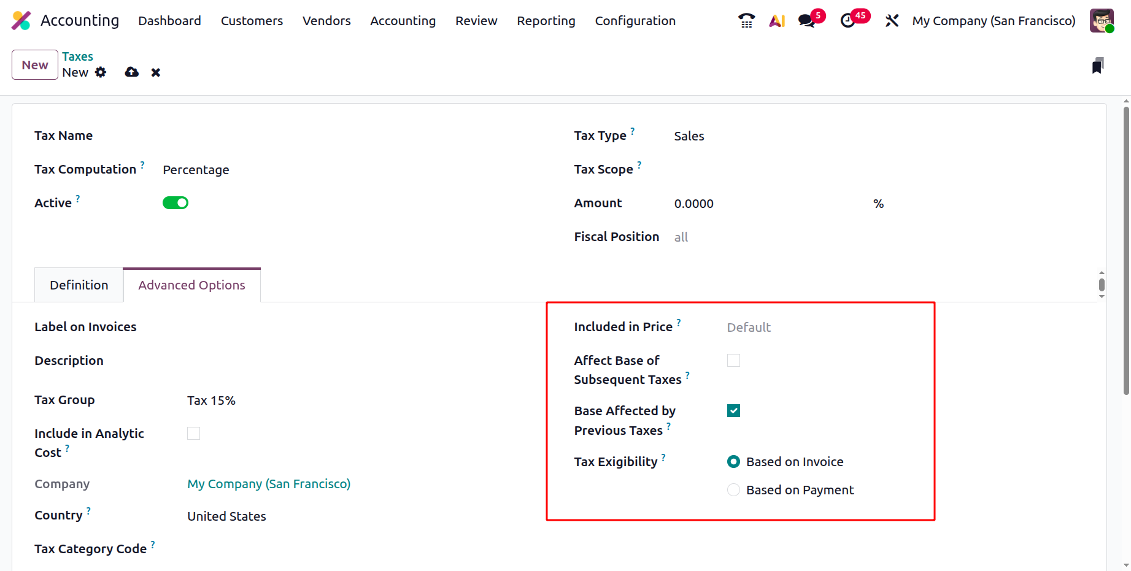Open the Reporting menu
The height and width of the screenshot is (571, 1131).
[546, 21]
